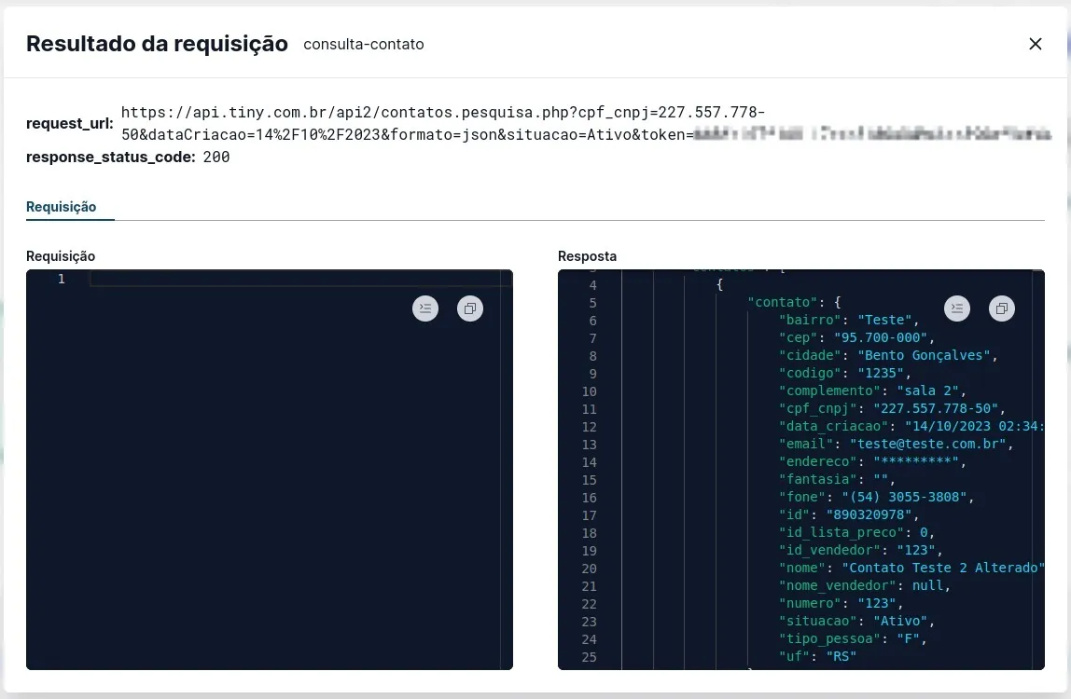1071x699 pixels.
Task: Click the "consulta-contato" subtitle
Action: pyautogui.click(x=364, y=45)
